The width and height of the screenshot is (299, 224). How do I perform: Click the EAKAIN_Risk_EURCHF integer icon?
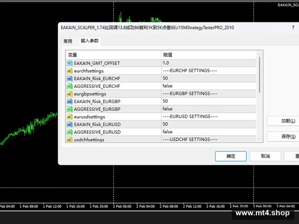click(x=70, y=78)
